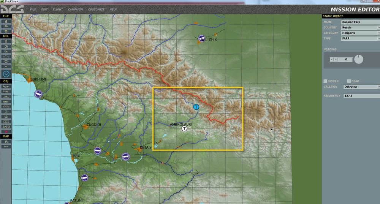
Task: Select the blue FARP marker north of Ambrolauri
Action: (x=196, y=107)
